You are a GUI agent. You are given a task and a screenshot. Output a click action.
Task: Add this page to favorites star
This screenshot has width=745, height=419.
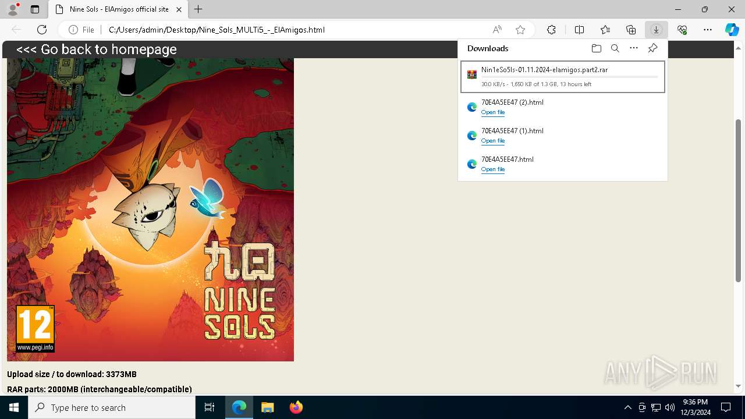(520, 30)
